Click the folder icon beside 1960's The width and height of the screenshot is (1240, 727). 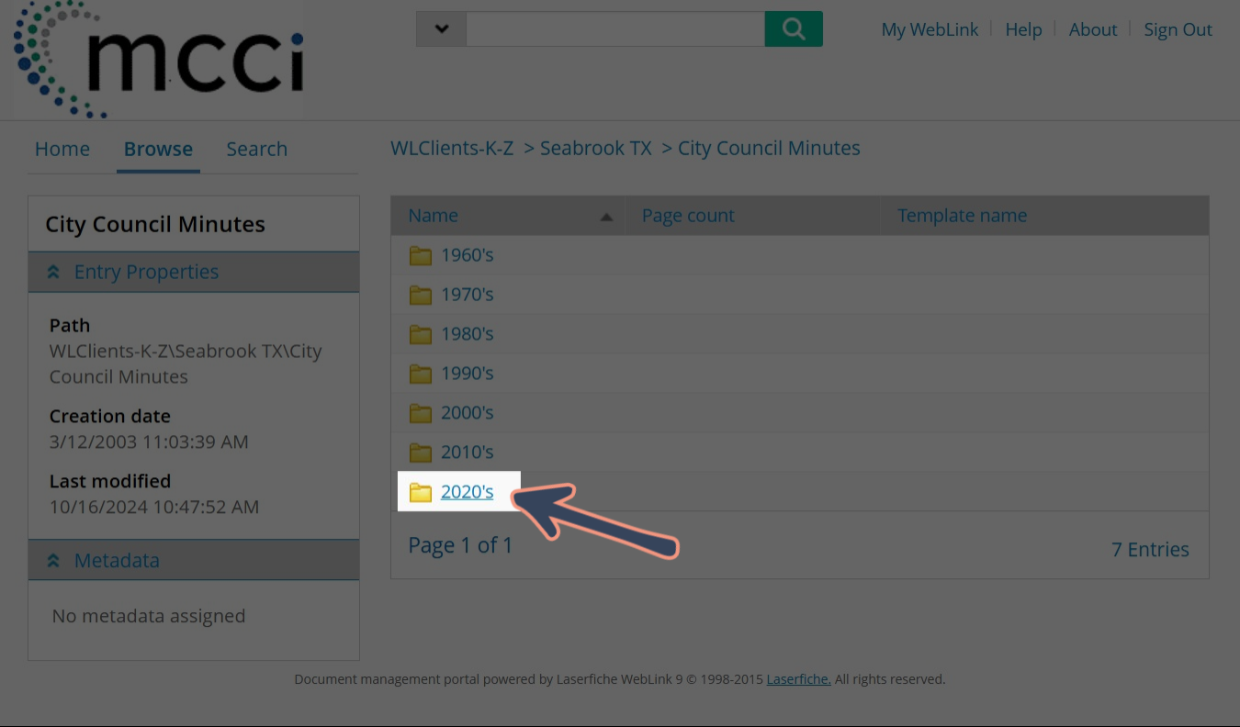421,255
